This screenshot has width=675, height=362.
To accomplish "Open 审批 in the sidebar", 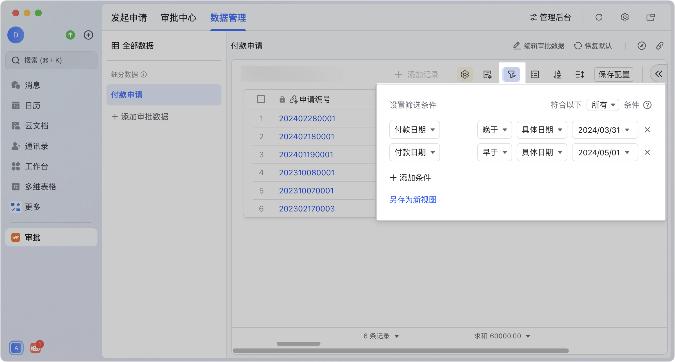I will pyautogui.click(x=51, y=237).
